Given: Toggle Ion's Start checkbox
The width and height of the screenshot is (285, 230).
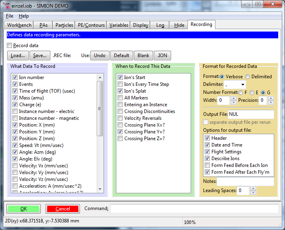Looking at the screenshot, I should (x=120, y=77).
